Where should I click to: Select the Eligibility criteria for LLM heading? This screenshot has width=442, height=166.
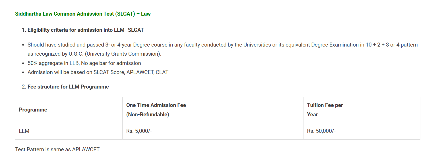point(86,30)
